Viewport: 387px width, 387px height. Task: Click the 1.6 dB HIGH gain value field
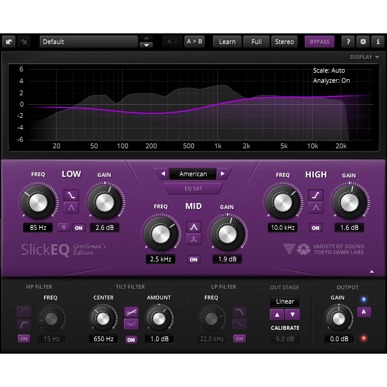349,227
